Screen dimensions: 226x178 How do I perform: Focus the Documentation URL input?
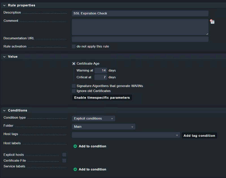point(140,39)
